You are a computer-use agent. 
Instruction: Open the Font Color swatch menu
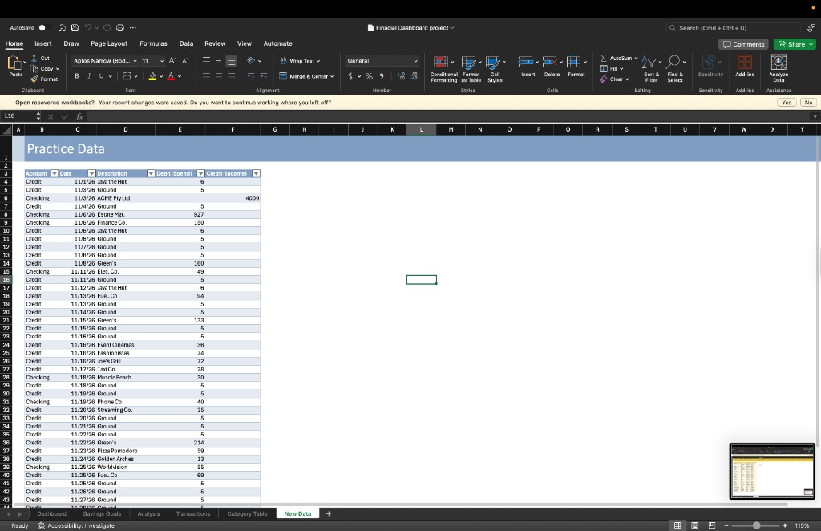click(x=171, y=76)
